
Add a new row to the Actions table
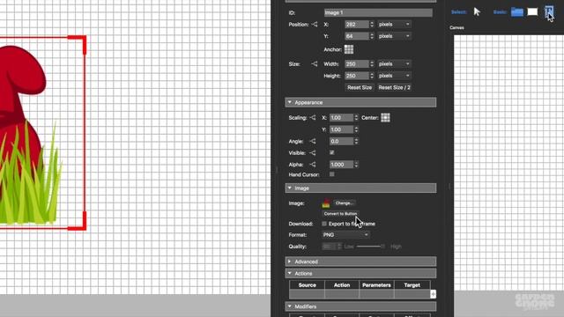coord(433,294)
